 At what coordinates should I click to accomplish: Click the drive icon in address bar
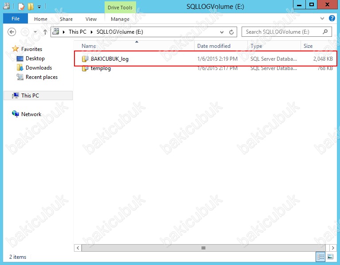(x=56, y=31)
